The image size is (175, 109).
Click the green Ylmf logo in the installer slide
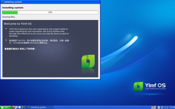(88, 61)
